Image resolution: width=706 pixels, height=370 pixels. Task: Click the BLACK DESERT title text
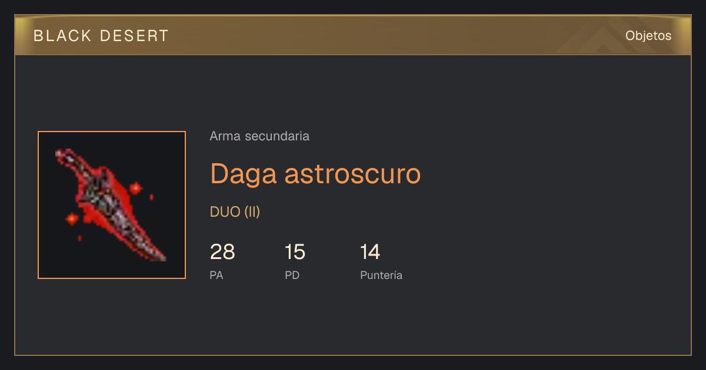[x=101, y=36]
